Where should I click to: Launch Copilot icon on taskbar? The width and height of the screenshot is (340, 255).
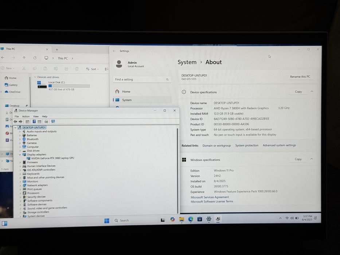pos(172,219)
